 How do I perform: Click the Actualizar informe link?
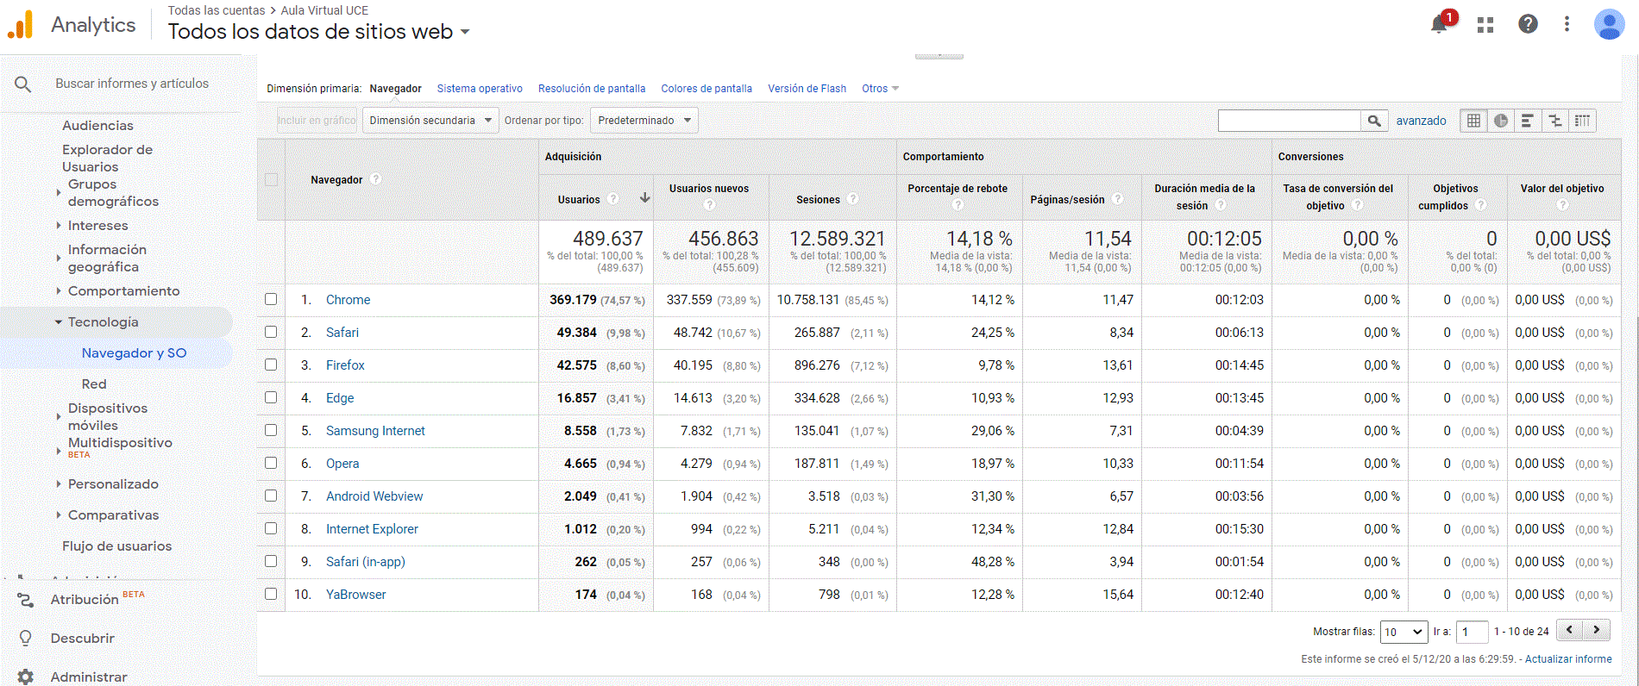point(1568,659)
